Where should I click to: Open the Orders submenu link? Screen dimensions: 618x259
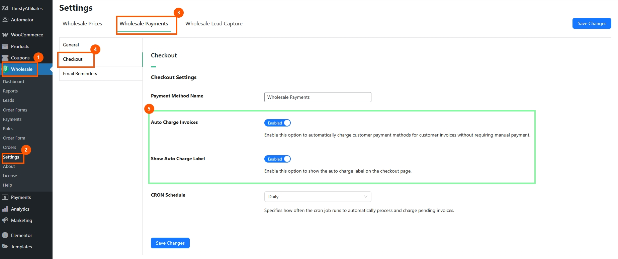9,147
